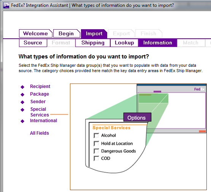This screenshot has height=192, width=211.
Task: Click the Special Services heading in illustration
Action: coord(111,128)
